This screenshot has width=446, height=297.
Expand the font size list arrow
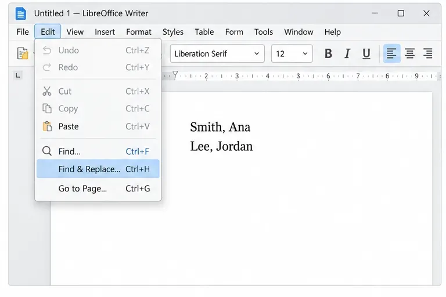[x=305, y=53]
